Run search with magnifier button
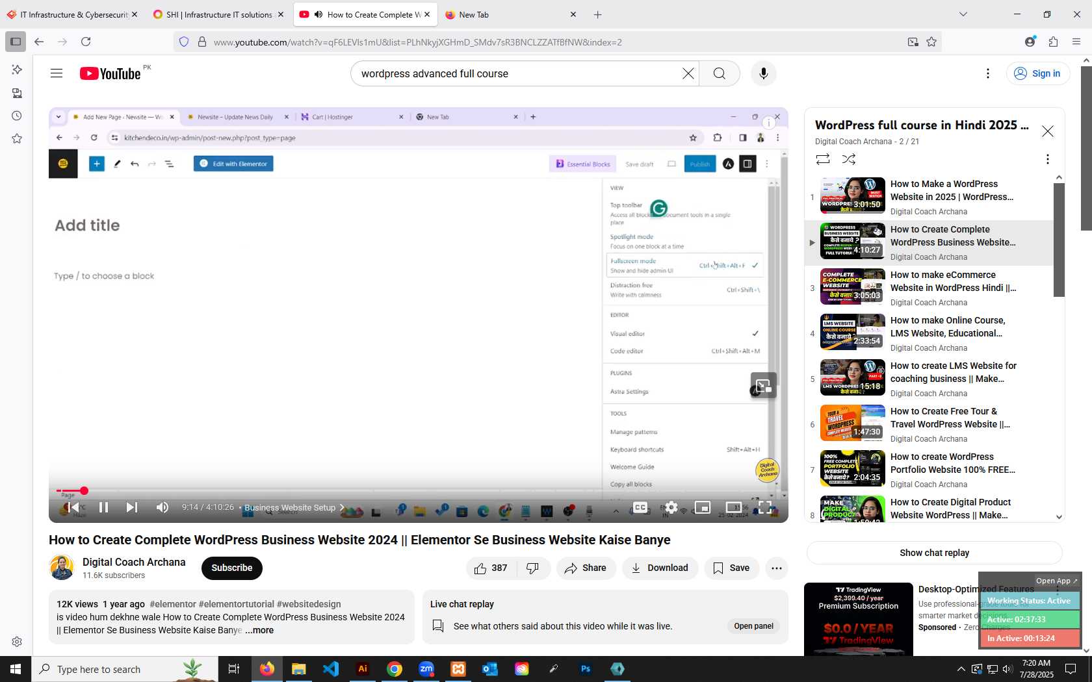 point(719,73)
